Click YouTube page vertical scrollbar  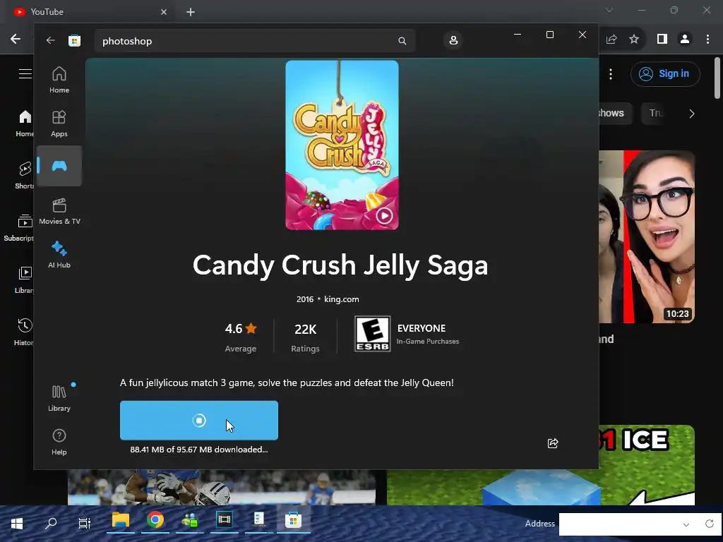717,78
